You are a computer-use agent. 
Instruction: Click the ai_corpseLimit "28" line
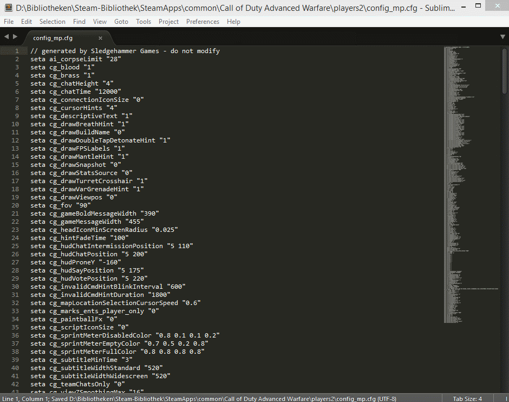pos(76,59)
